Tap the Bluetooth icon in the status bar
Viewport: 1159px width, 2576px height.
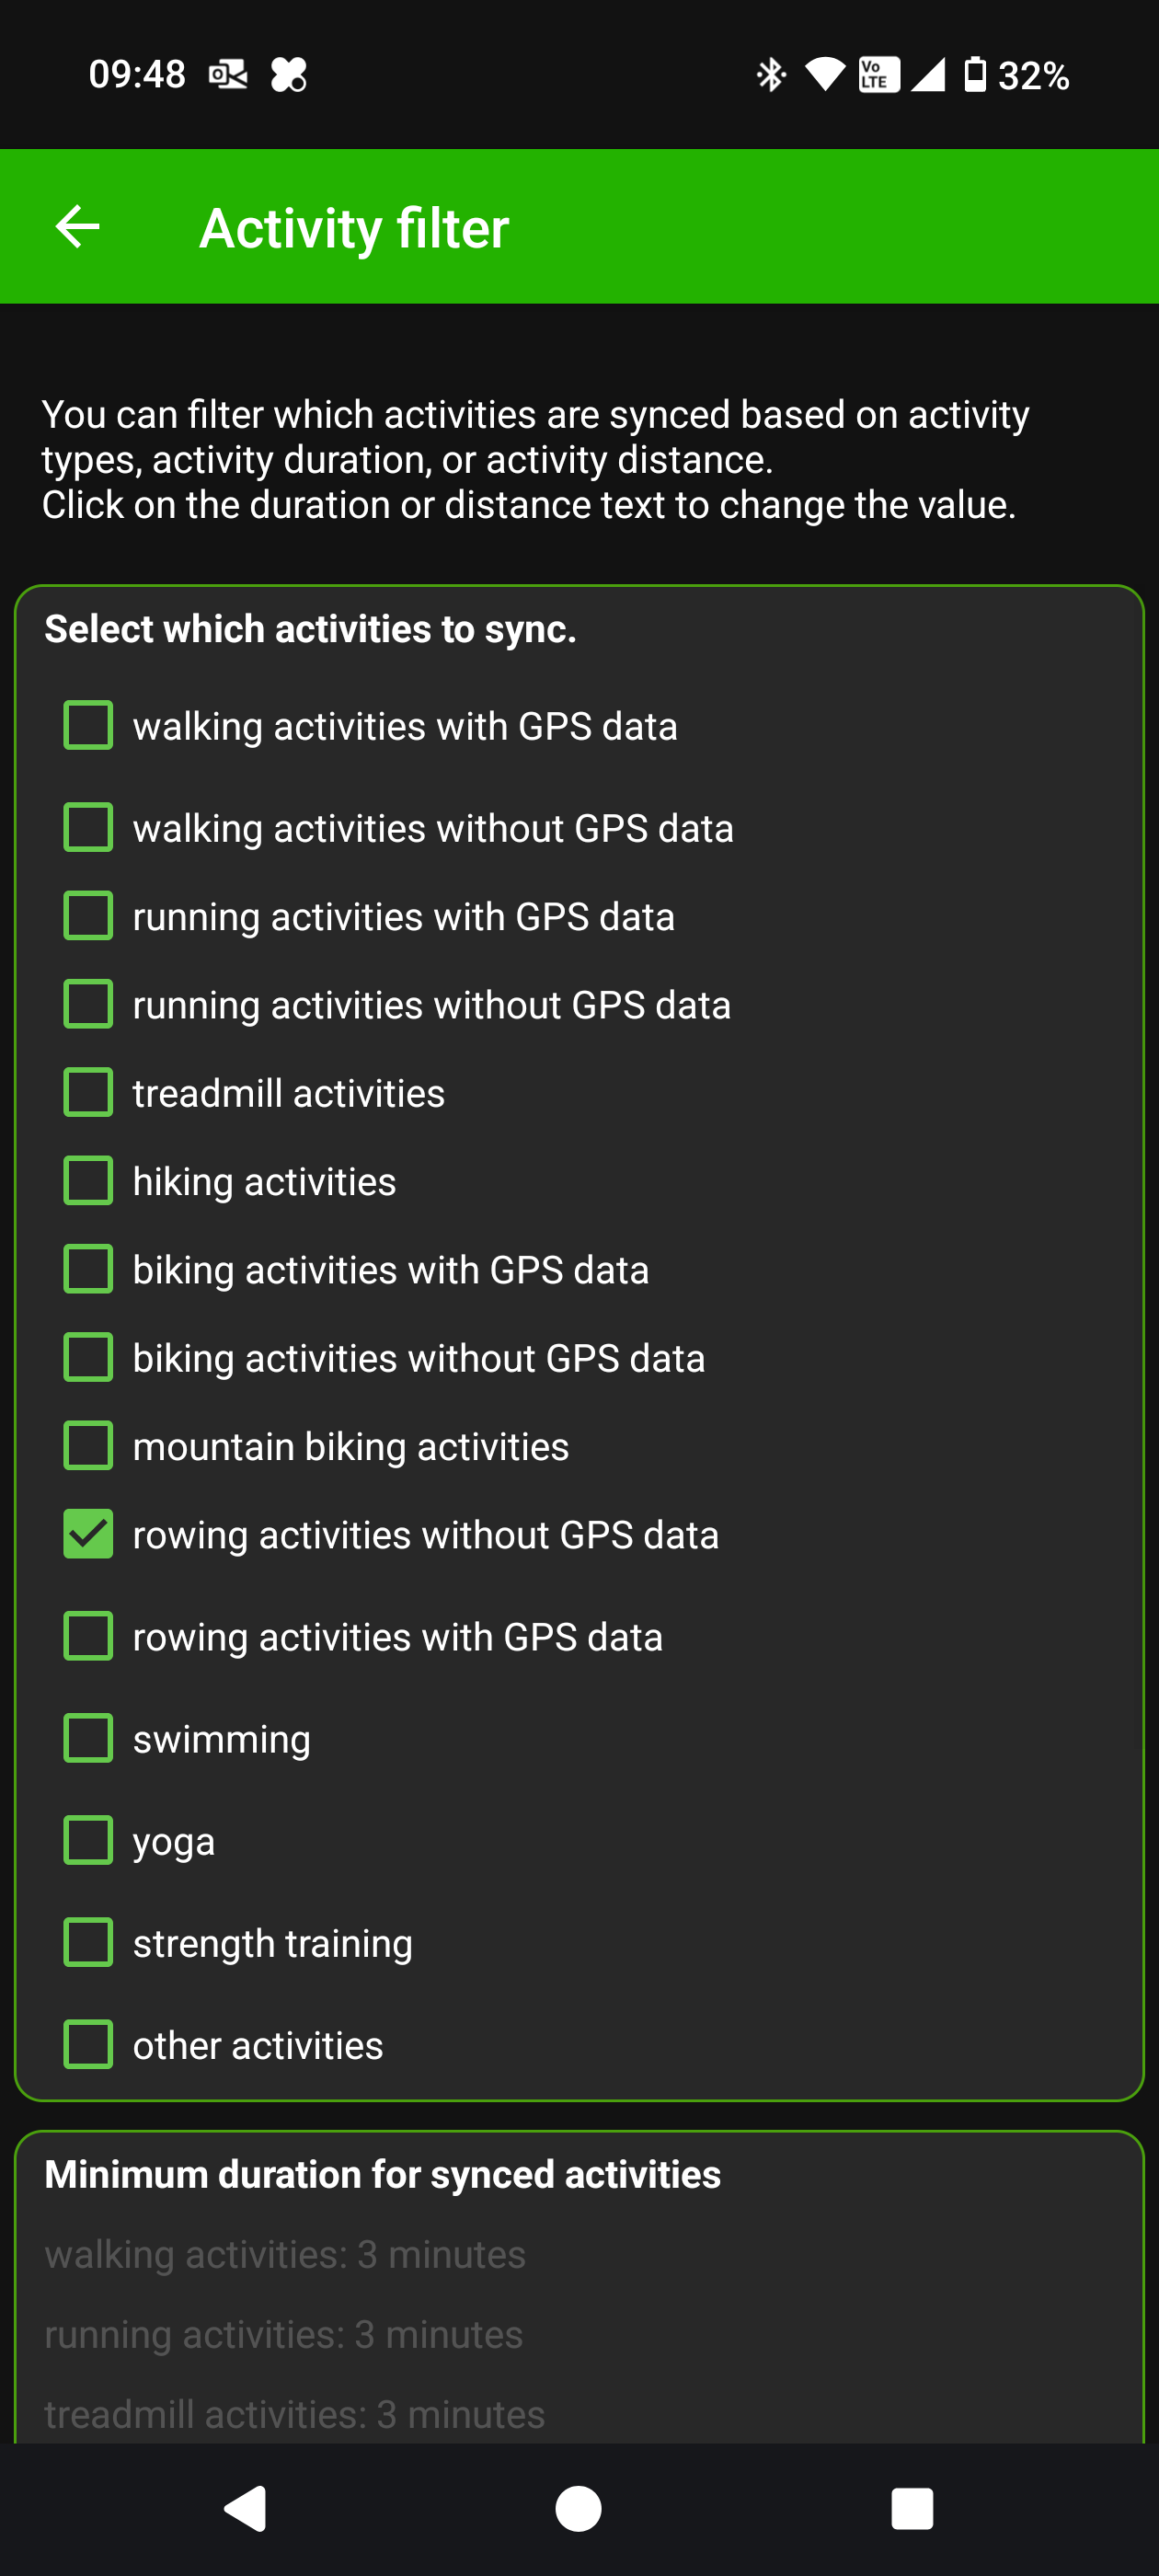point(771,75)
